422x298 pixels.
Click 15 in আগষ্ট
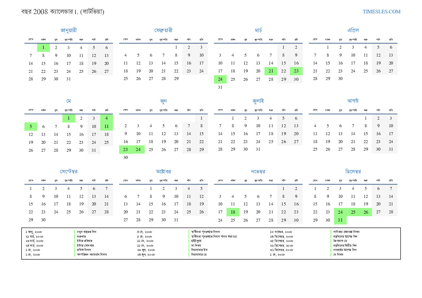[365, 134]
